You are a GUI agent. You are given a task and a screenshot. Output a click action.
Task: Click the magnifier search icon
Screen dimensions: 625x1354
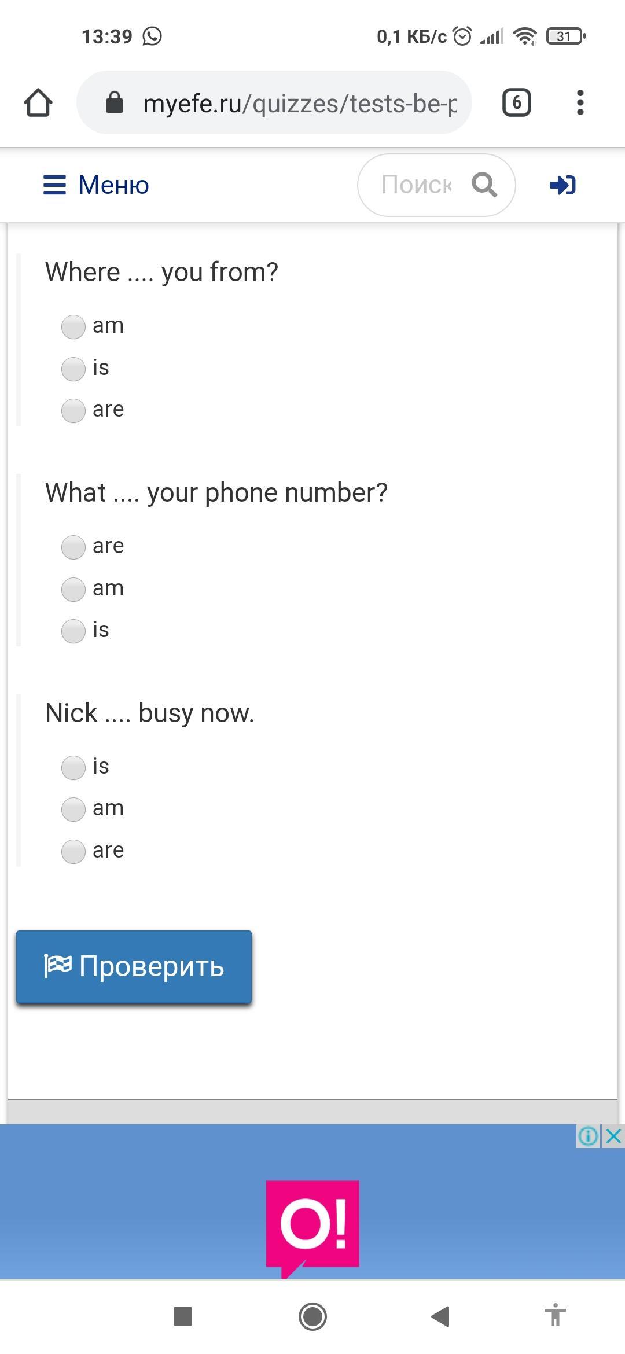point(484,185)
